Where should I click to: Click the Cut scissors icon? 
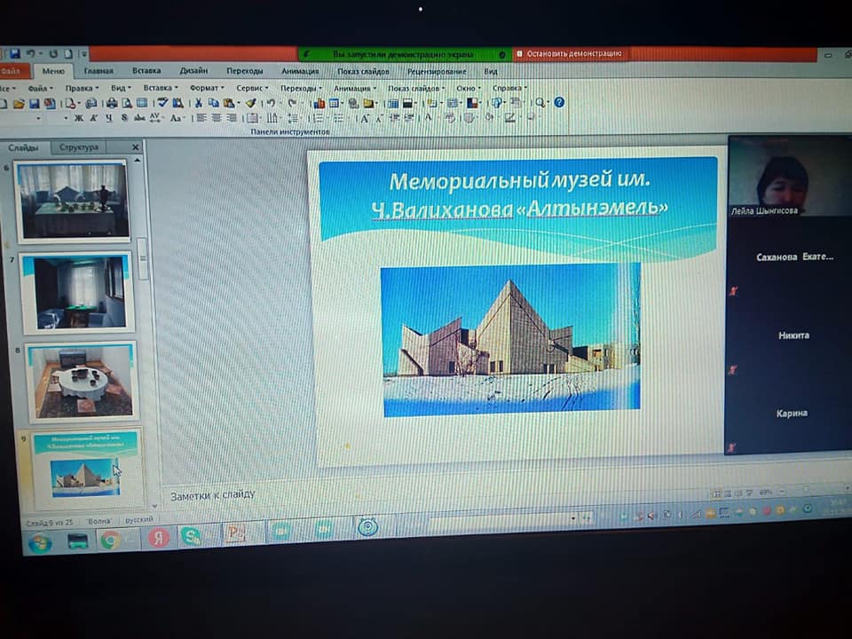coord(200,103)
